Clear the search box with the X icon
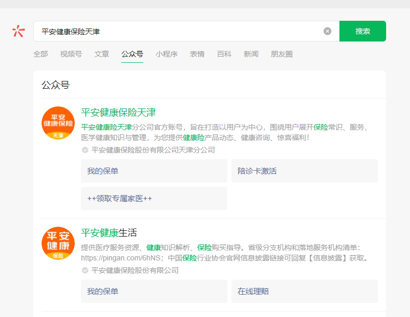The height and width of the screenshot is (317, 410). pyautogui.click(x=327, y=31)
